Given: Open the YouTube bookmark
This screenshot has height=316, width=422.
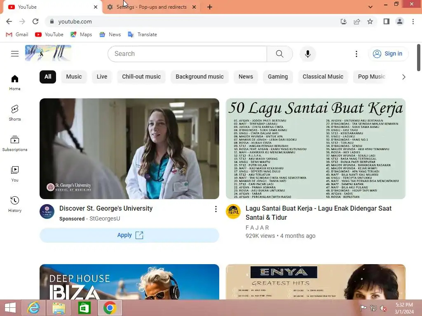Looking at the screenshot, I should 49,35.
